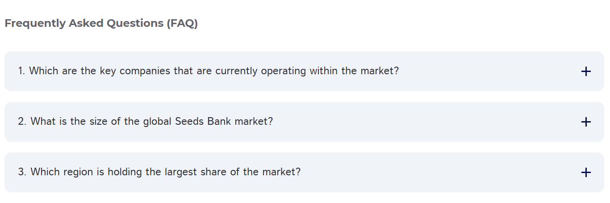Click the Frequently Asked Questions (FAQ) heading
The width and height of the screenshot is (610, 203).
click(101, 23)
